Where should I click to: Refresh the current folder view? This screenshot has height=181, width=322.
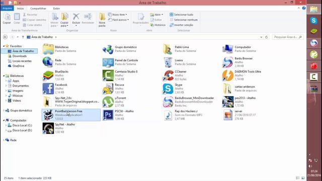[x=267, y=37]
